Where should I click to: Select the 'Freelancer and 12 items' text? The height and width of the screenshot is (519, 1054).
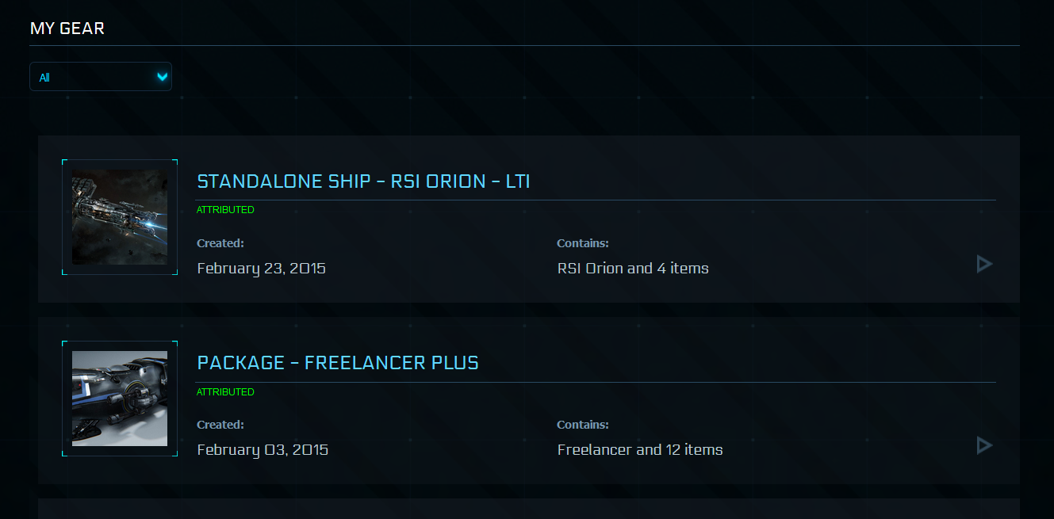(x=640, y=449)
